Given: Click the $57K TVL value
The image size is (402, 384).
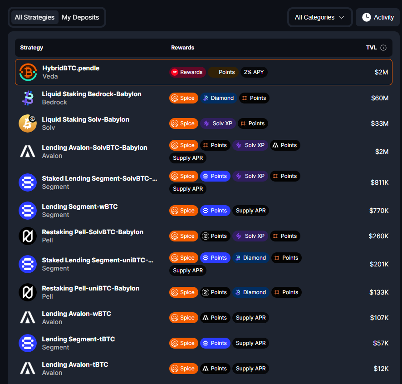Looking at the screenshot, I should [x=381, y=343].
